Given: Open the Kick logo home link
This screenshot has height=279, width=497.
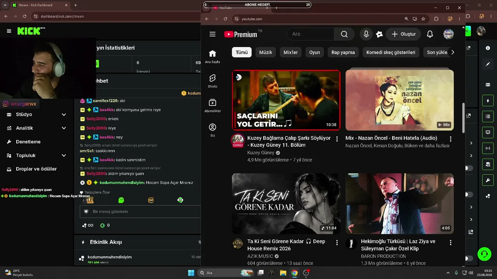Looking at the screenshot, I should pos(31,31).
